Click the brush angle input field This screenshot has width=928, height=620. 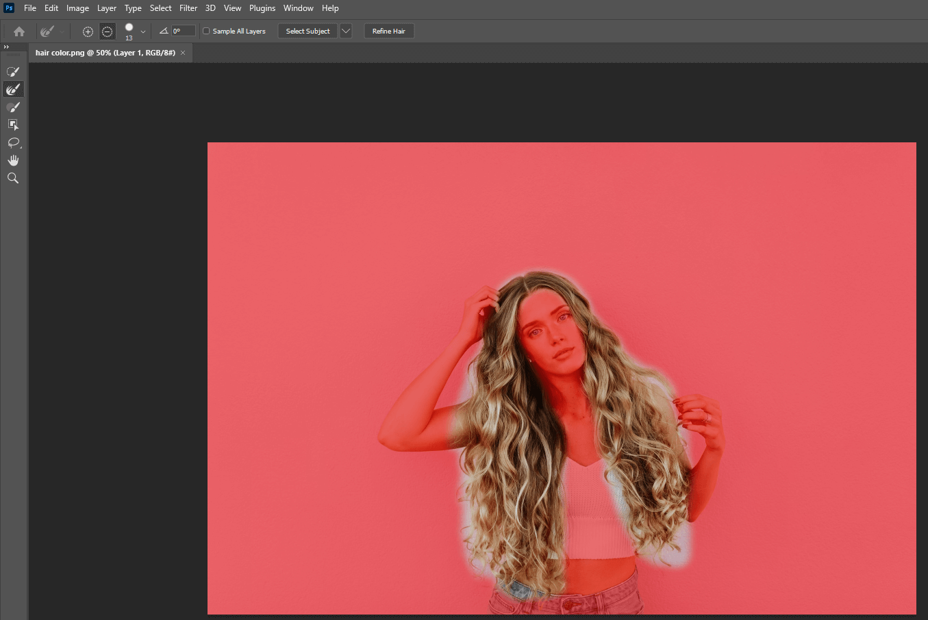point(183,31)
